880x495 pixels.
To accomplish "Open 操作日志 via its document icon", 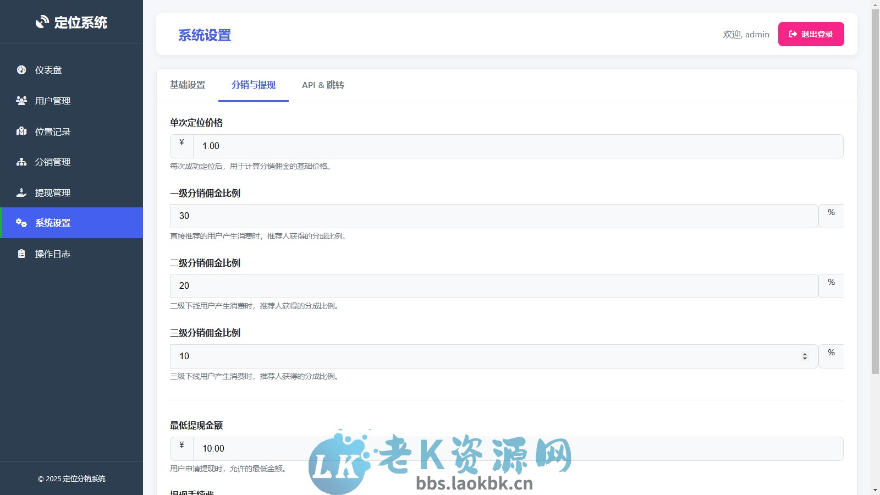I will pyautogui.click(x=21, y=254).
